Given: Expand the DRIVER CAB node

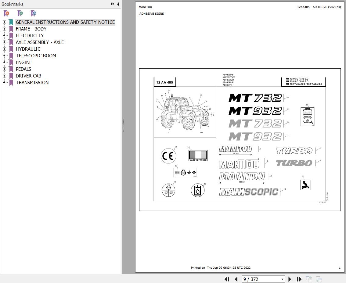Looking at the screenshot, I should (x=4, y=76).
